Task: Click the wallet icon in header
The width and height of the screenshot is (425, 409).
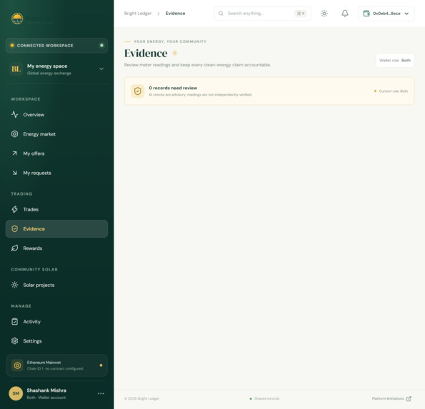Action: (366, 14)
